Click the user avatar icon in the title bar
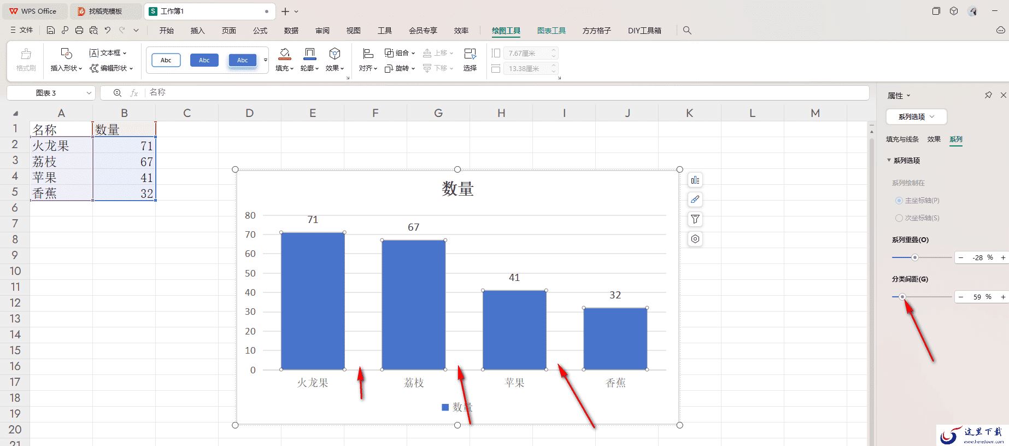Image resolution: width=1009 pixels, height=446 pixels. click(972, 11)
